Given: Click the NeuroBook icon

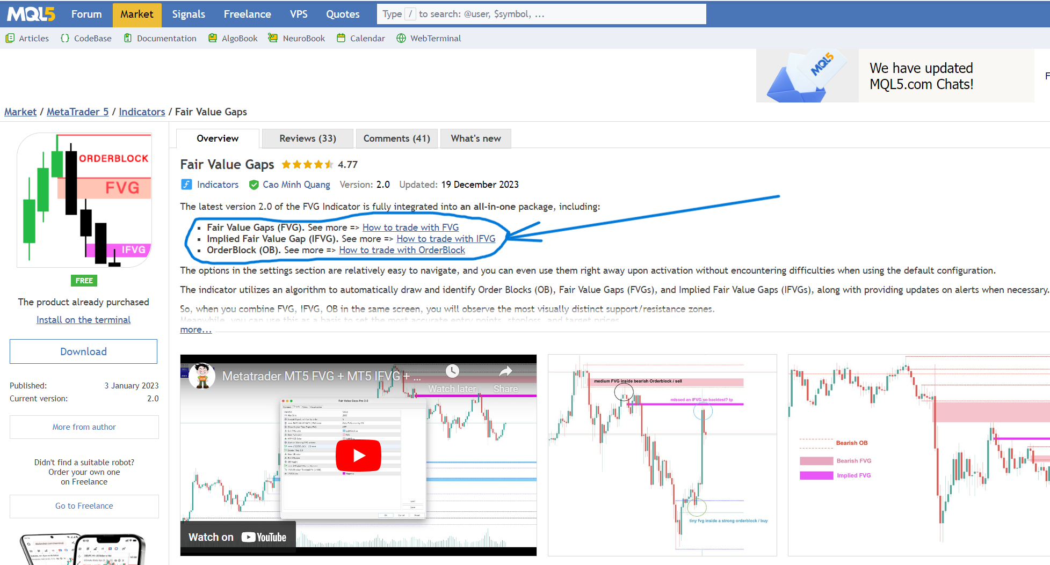Looking at the screenshot, I should tap(273, 38).
